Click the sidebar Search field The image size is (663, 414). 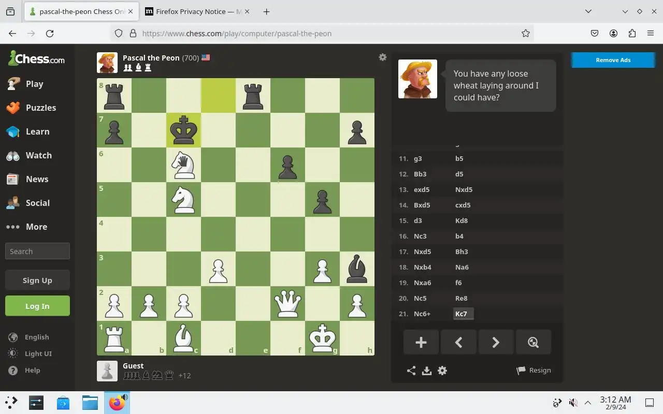(37, 251)
